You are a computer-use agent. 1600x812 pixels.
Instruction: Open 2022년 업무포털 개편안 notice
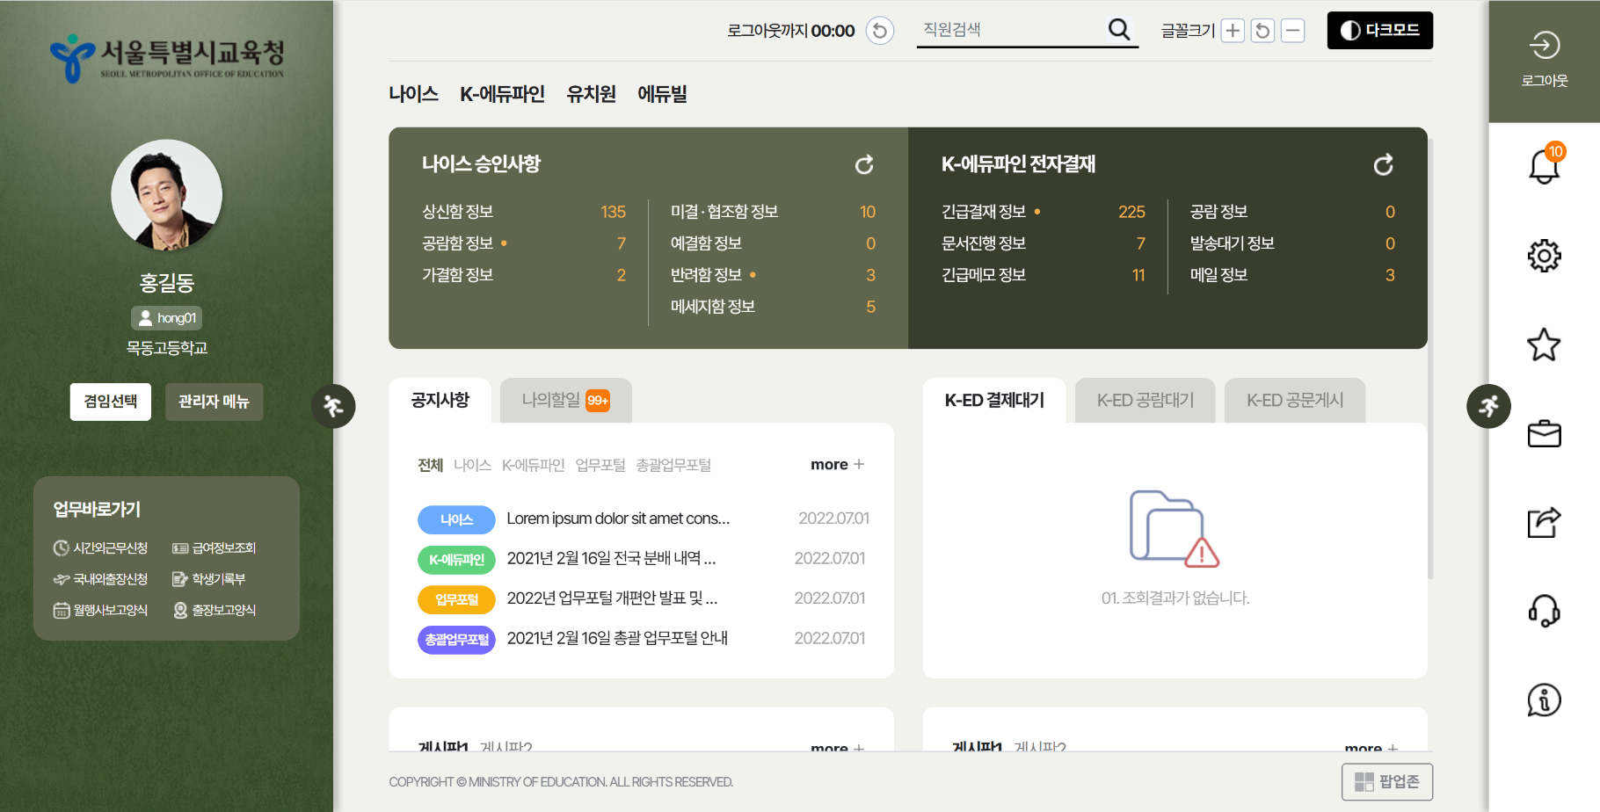click(x=612, y=598)
